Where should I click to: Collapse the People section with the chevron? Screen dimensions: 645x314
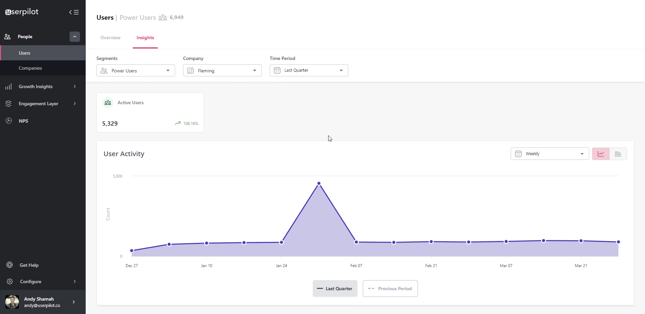[74, 37]
